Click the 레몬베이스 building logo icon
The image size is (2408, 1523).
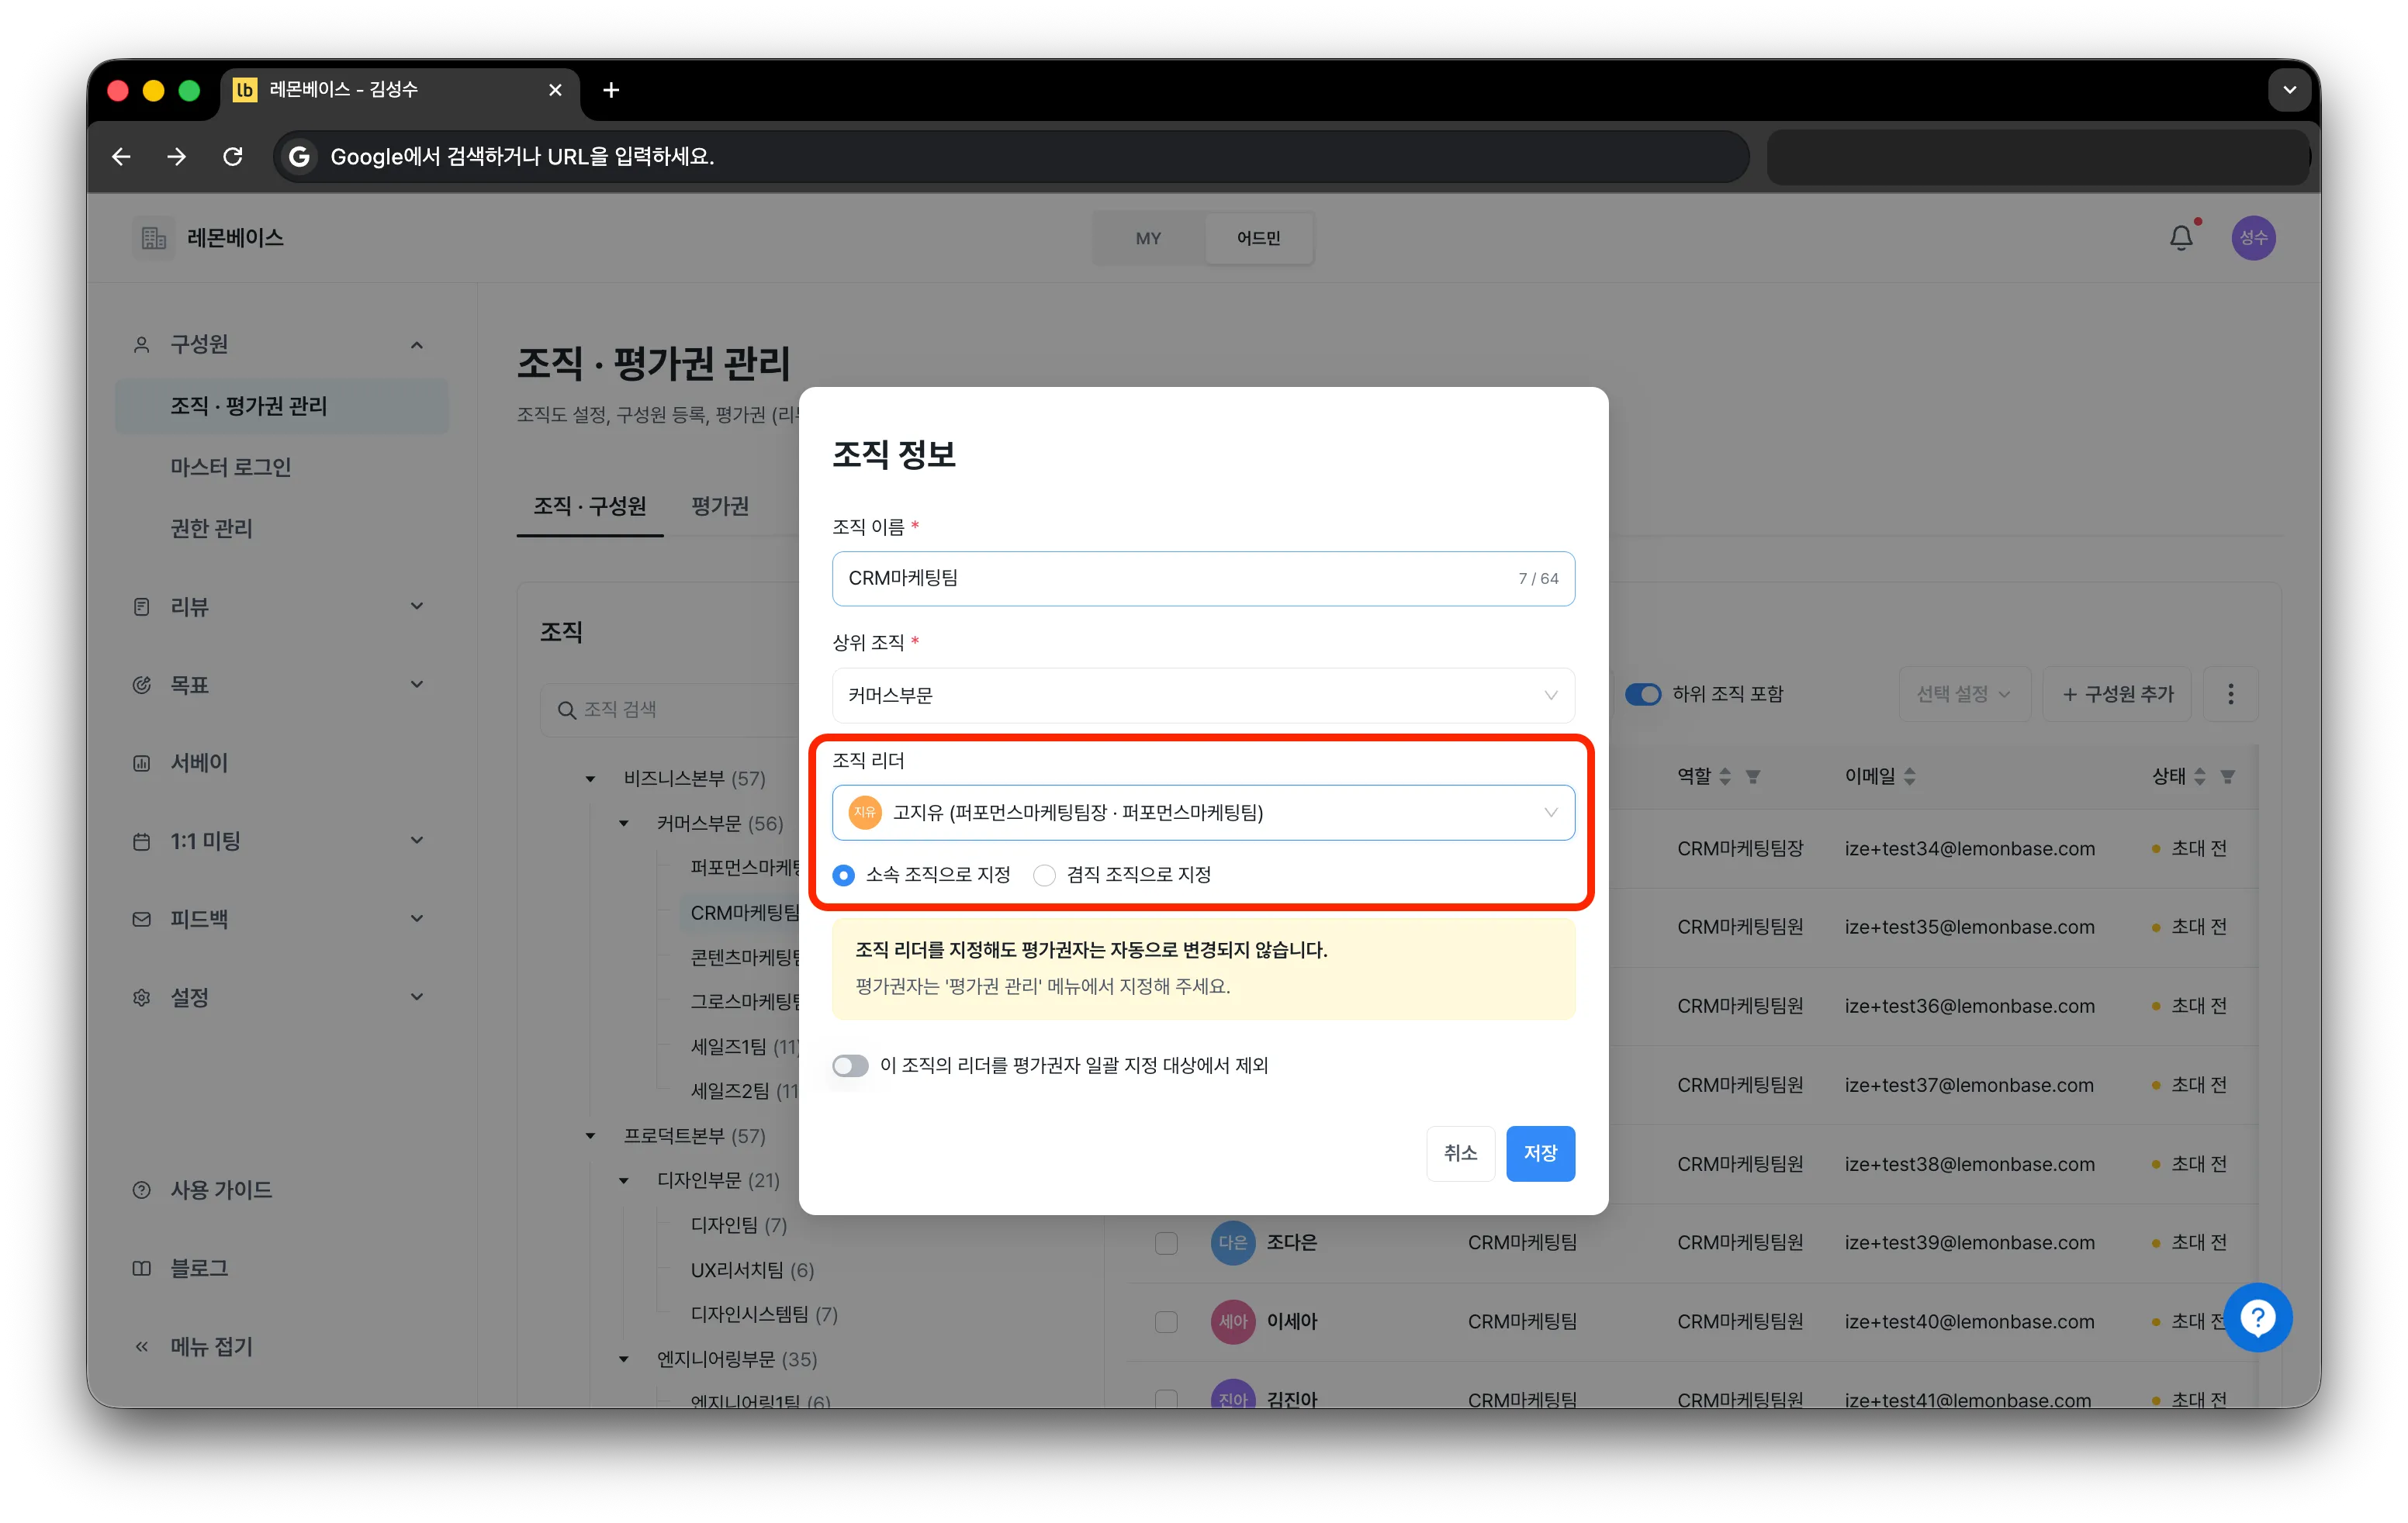pyautogui.click(x=153, y=238)
